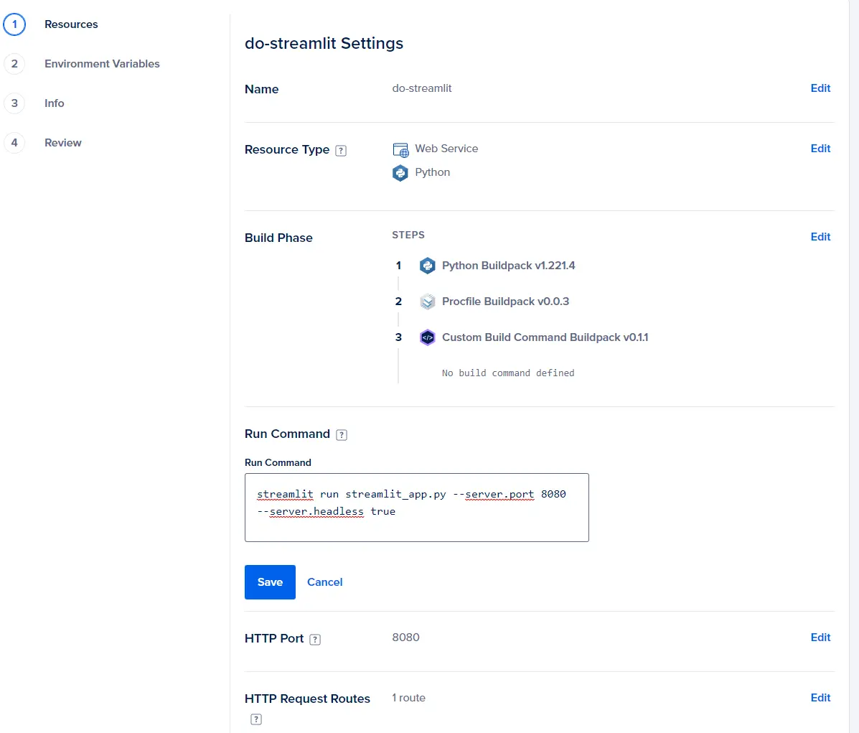Click the do-streamlit name value
The height and width of the screenshot is (733, 859).
click(422, 88)
